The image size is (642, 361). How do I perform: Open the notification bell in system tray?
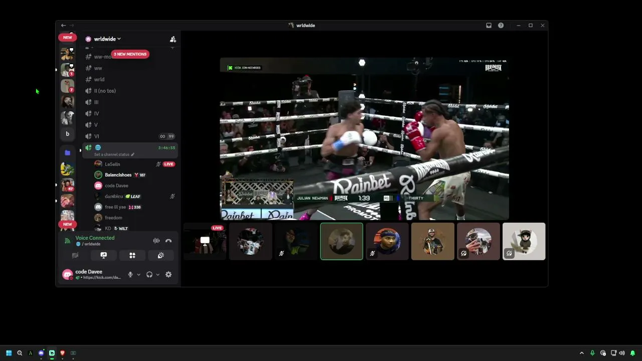tap(632, 353)
